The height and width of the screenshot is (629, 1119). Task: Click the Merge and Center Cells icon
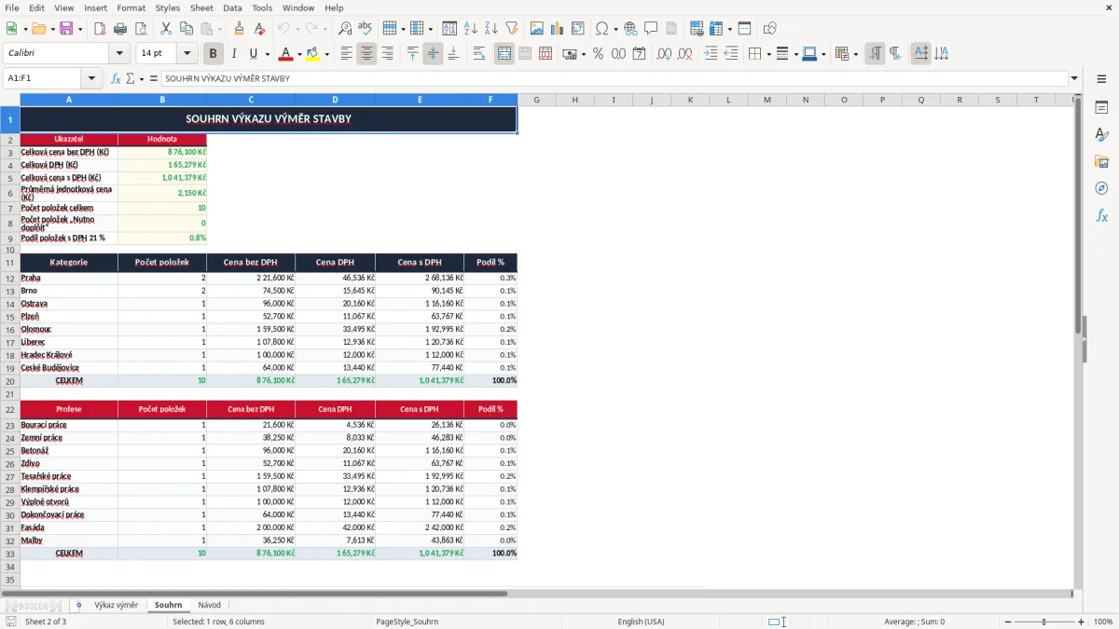click(x=504, y=54)
